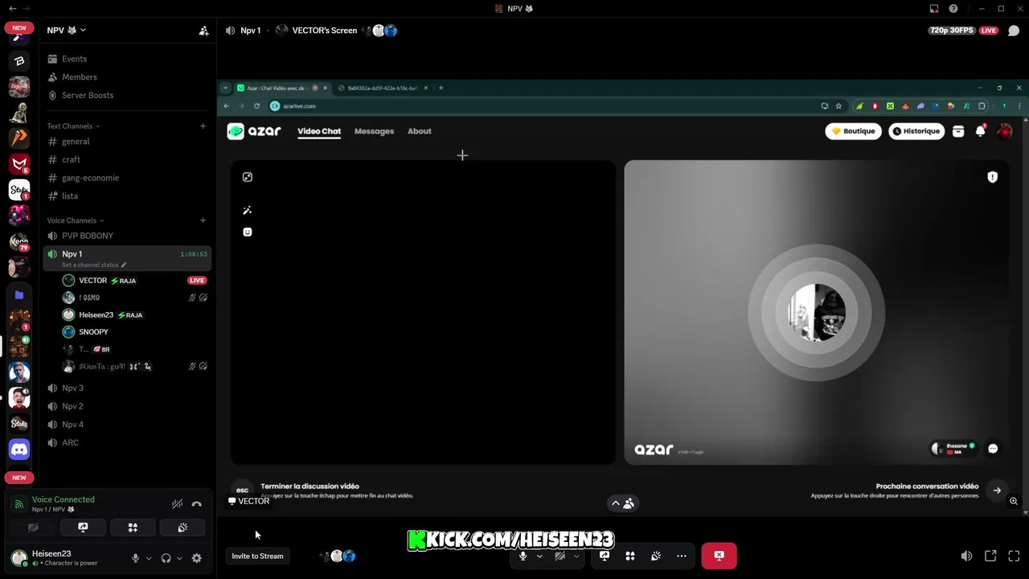Select user VECTOR in Npv 1 voice list
The image size is (1029, 579).
click(x=133, y=281)
